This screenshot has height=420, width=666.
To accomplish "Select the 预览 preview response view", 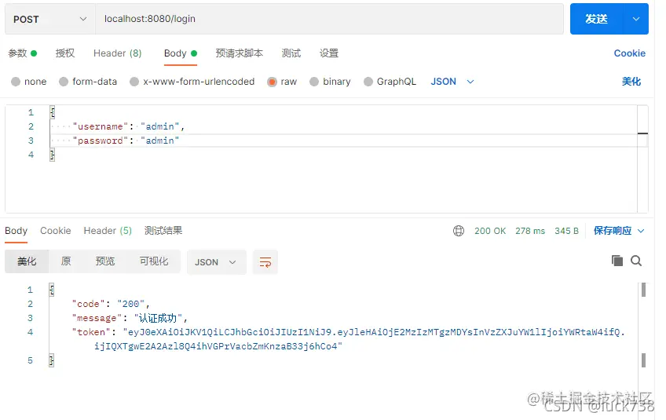I will point(105,261).
